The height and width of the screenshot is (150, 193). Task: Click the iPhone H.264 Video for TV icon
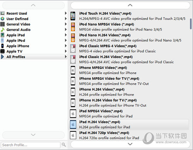pyautogui.click(x=73, y=103)
